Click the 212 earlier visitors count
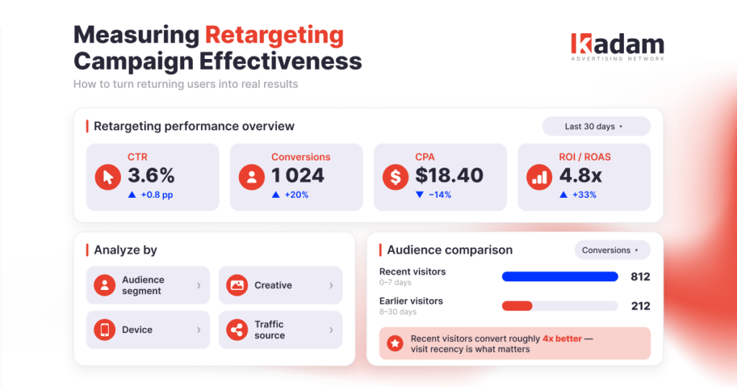This screenshot has width=737, height=387. coord(640,306)
